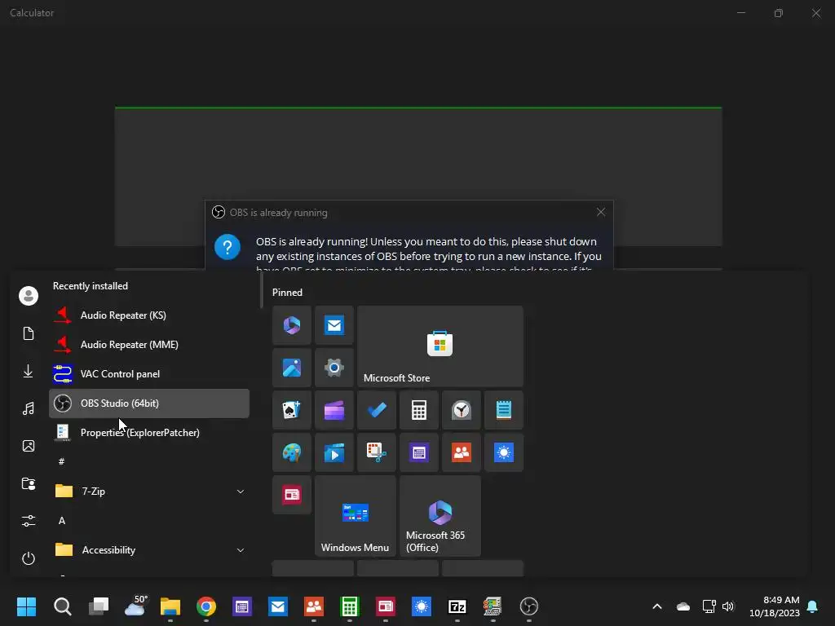Open Audio Repeater (KS) from recently installed
The height and width of the screenshot is (626, 835).
tap(149, 315)
